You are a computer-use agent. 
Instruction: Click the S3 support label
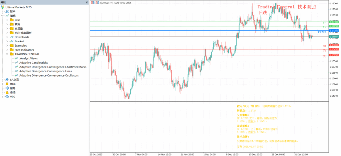point(324,56)
